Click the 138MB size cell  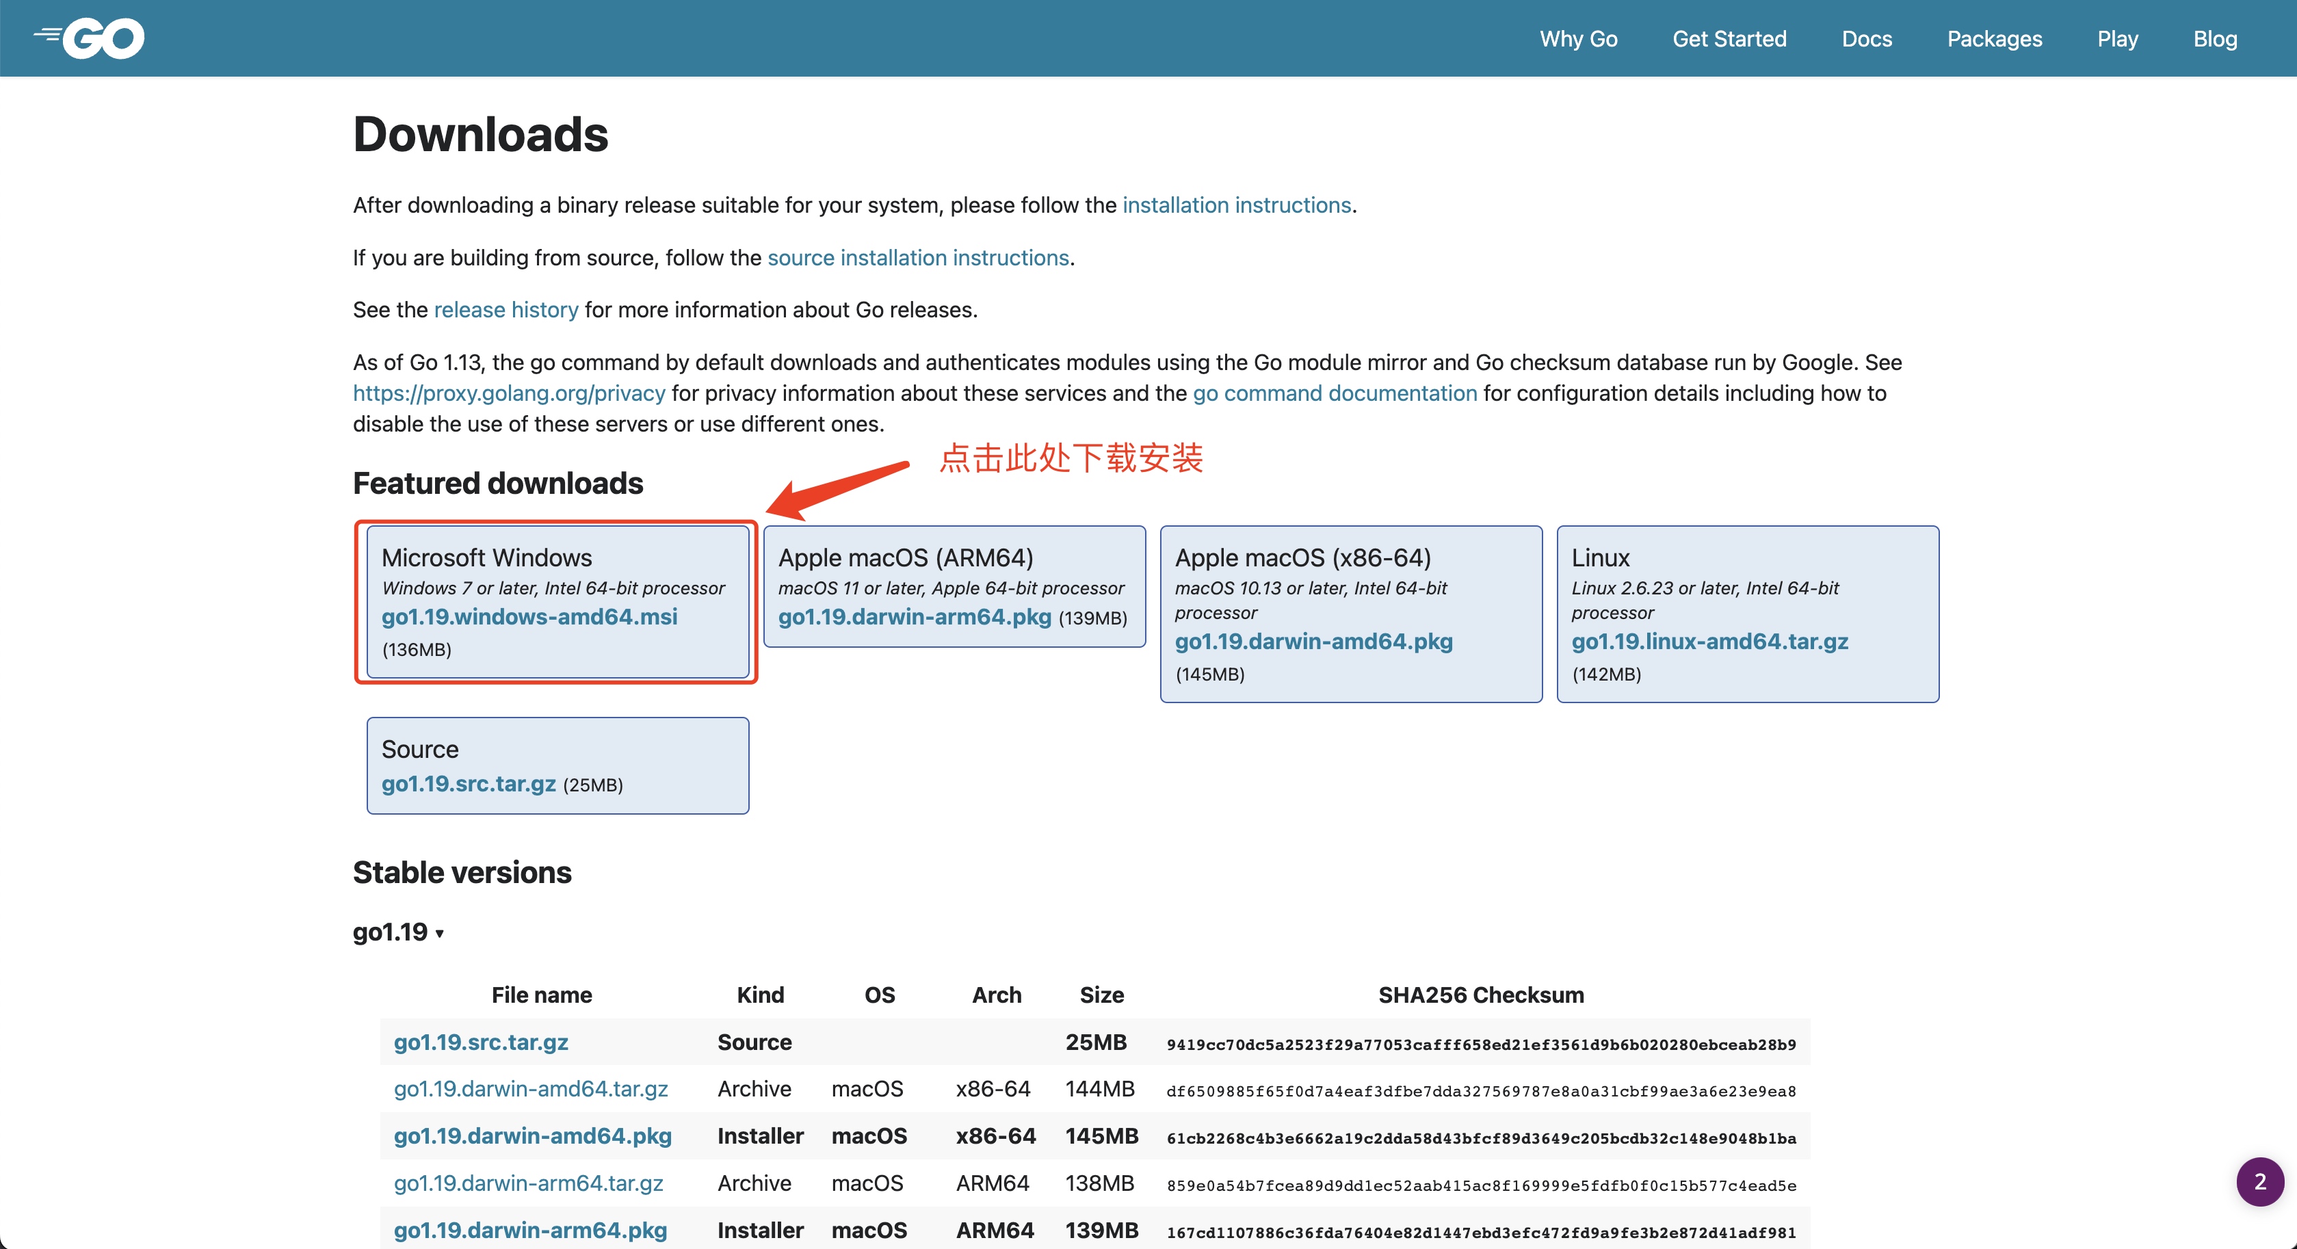(1099, 1184)
